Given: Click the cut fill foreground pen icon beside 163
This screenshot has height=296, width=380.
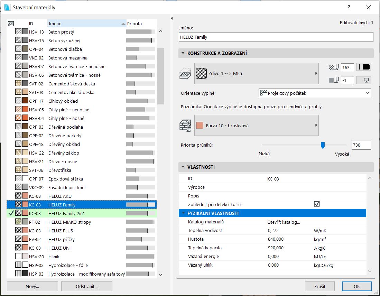Looking at the screenshot, I should 334,67.
